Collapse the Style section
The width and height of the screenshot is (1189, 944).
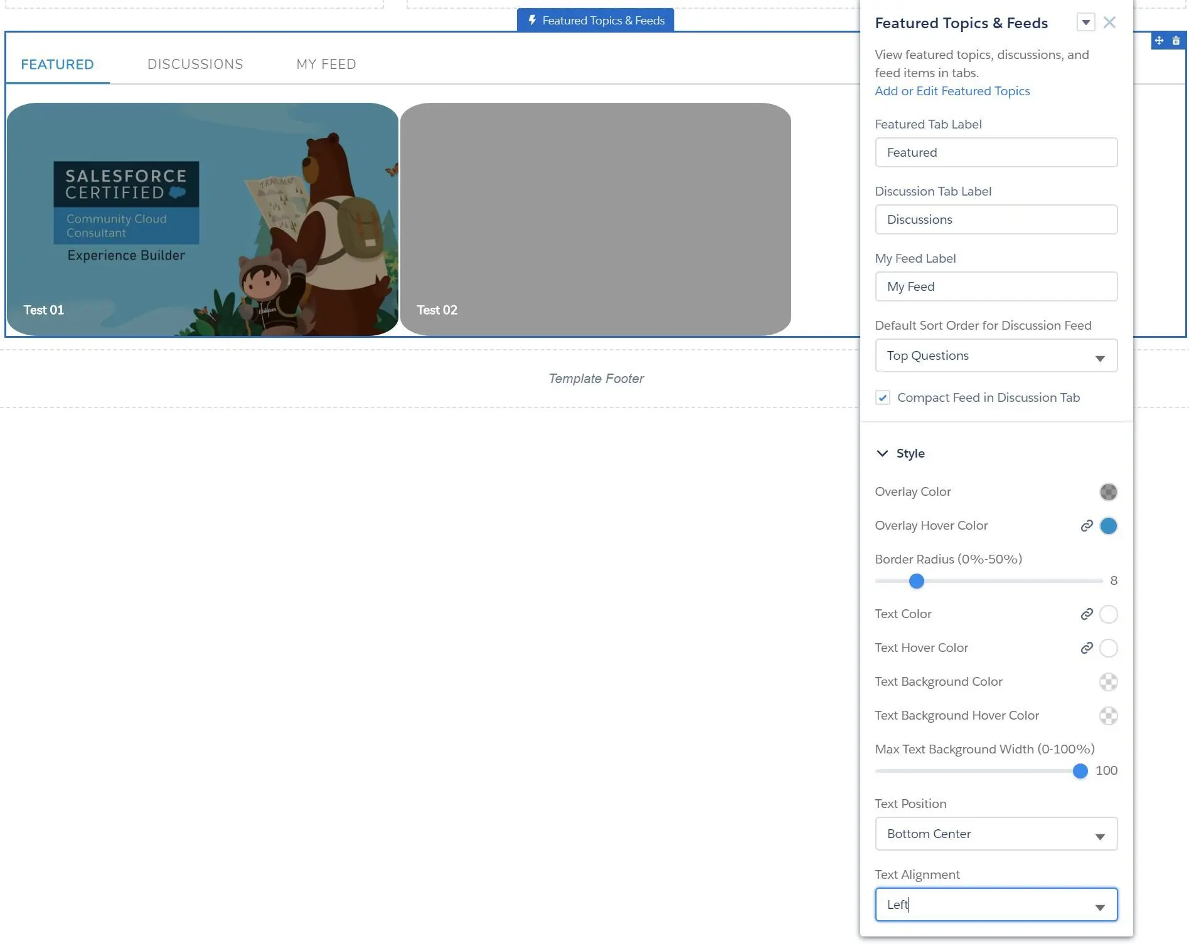pyautogui.click(x=900, y=453)
